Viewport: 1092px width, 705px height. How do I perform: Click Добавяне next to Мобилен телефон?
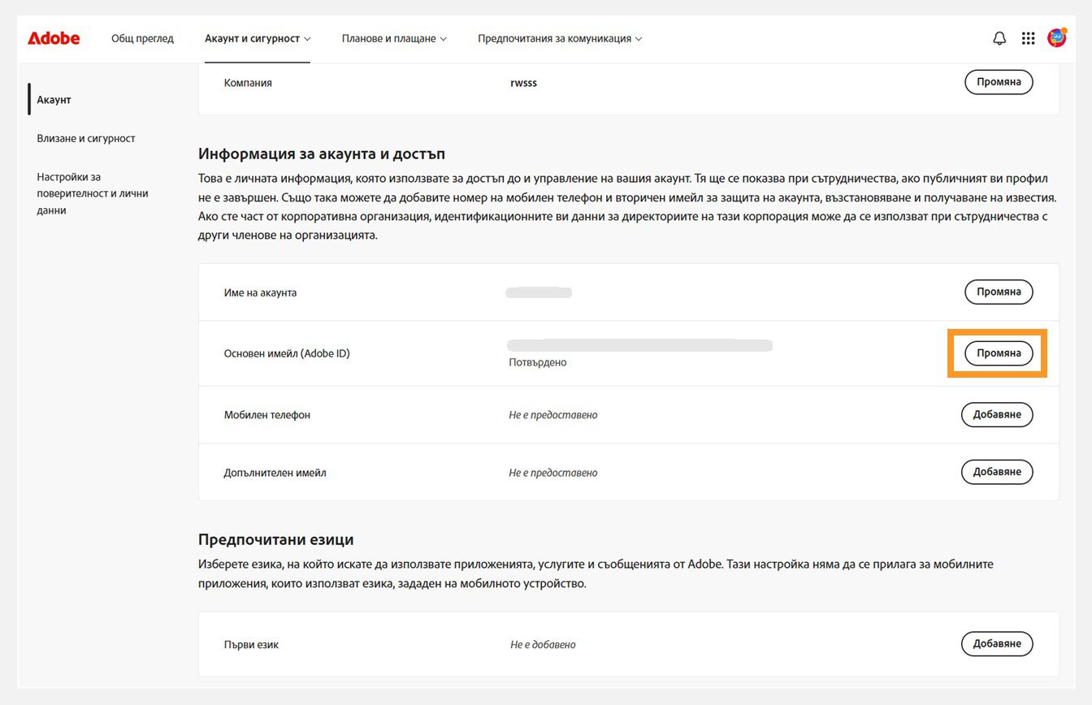(997, 414)
